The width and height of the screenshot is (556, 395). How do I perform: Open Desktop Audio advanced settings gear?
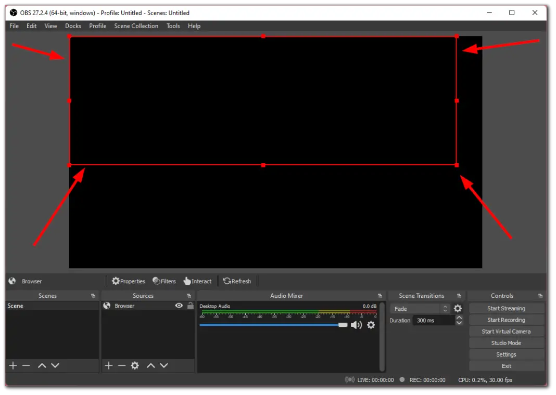click(x=371, y=325)
